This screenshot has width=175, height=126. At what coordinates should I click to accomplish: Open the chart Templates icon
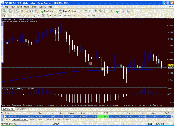click(129, 11)
